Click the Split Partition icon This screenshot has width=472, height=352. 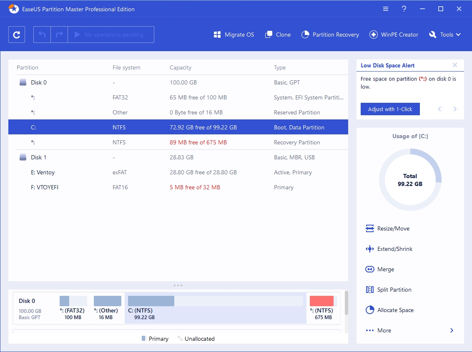(x=370, y=290)
